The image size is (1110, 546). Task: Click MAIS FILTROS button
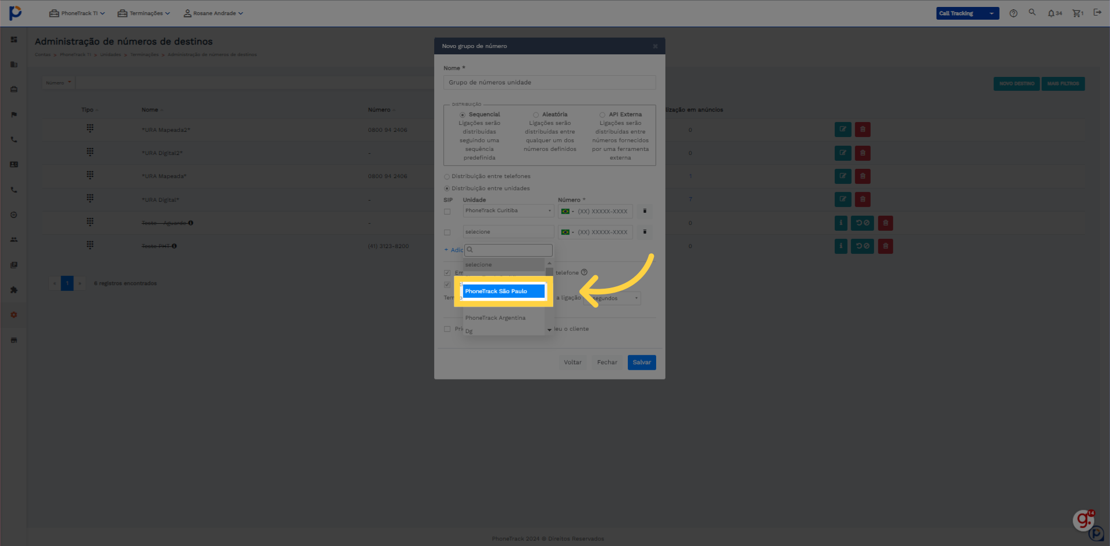tap(1063, 84)
